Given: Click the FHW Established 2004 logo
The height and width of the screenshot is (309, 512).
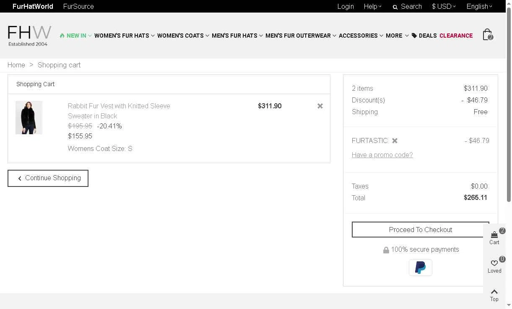Looking at the screenshot, I should pos(29,36).
